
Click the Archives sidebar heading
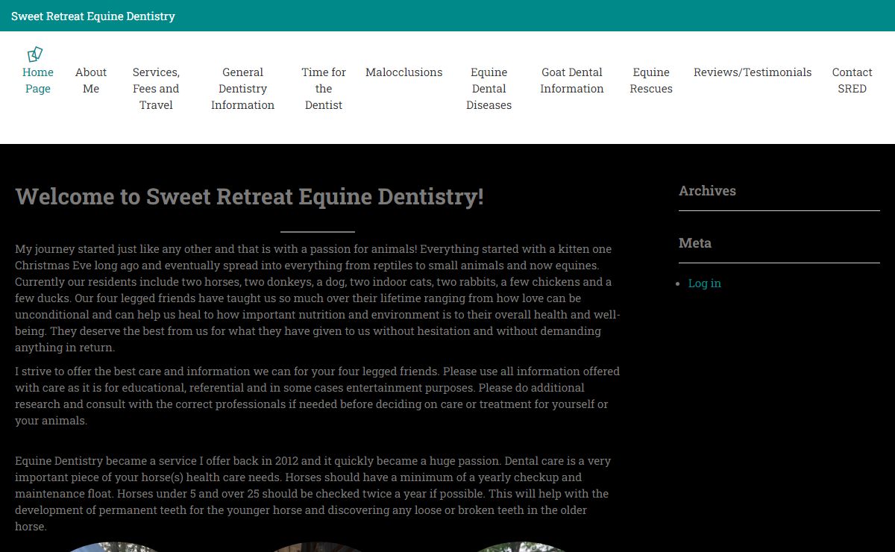tap(707, 191)
